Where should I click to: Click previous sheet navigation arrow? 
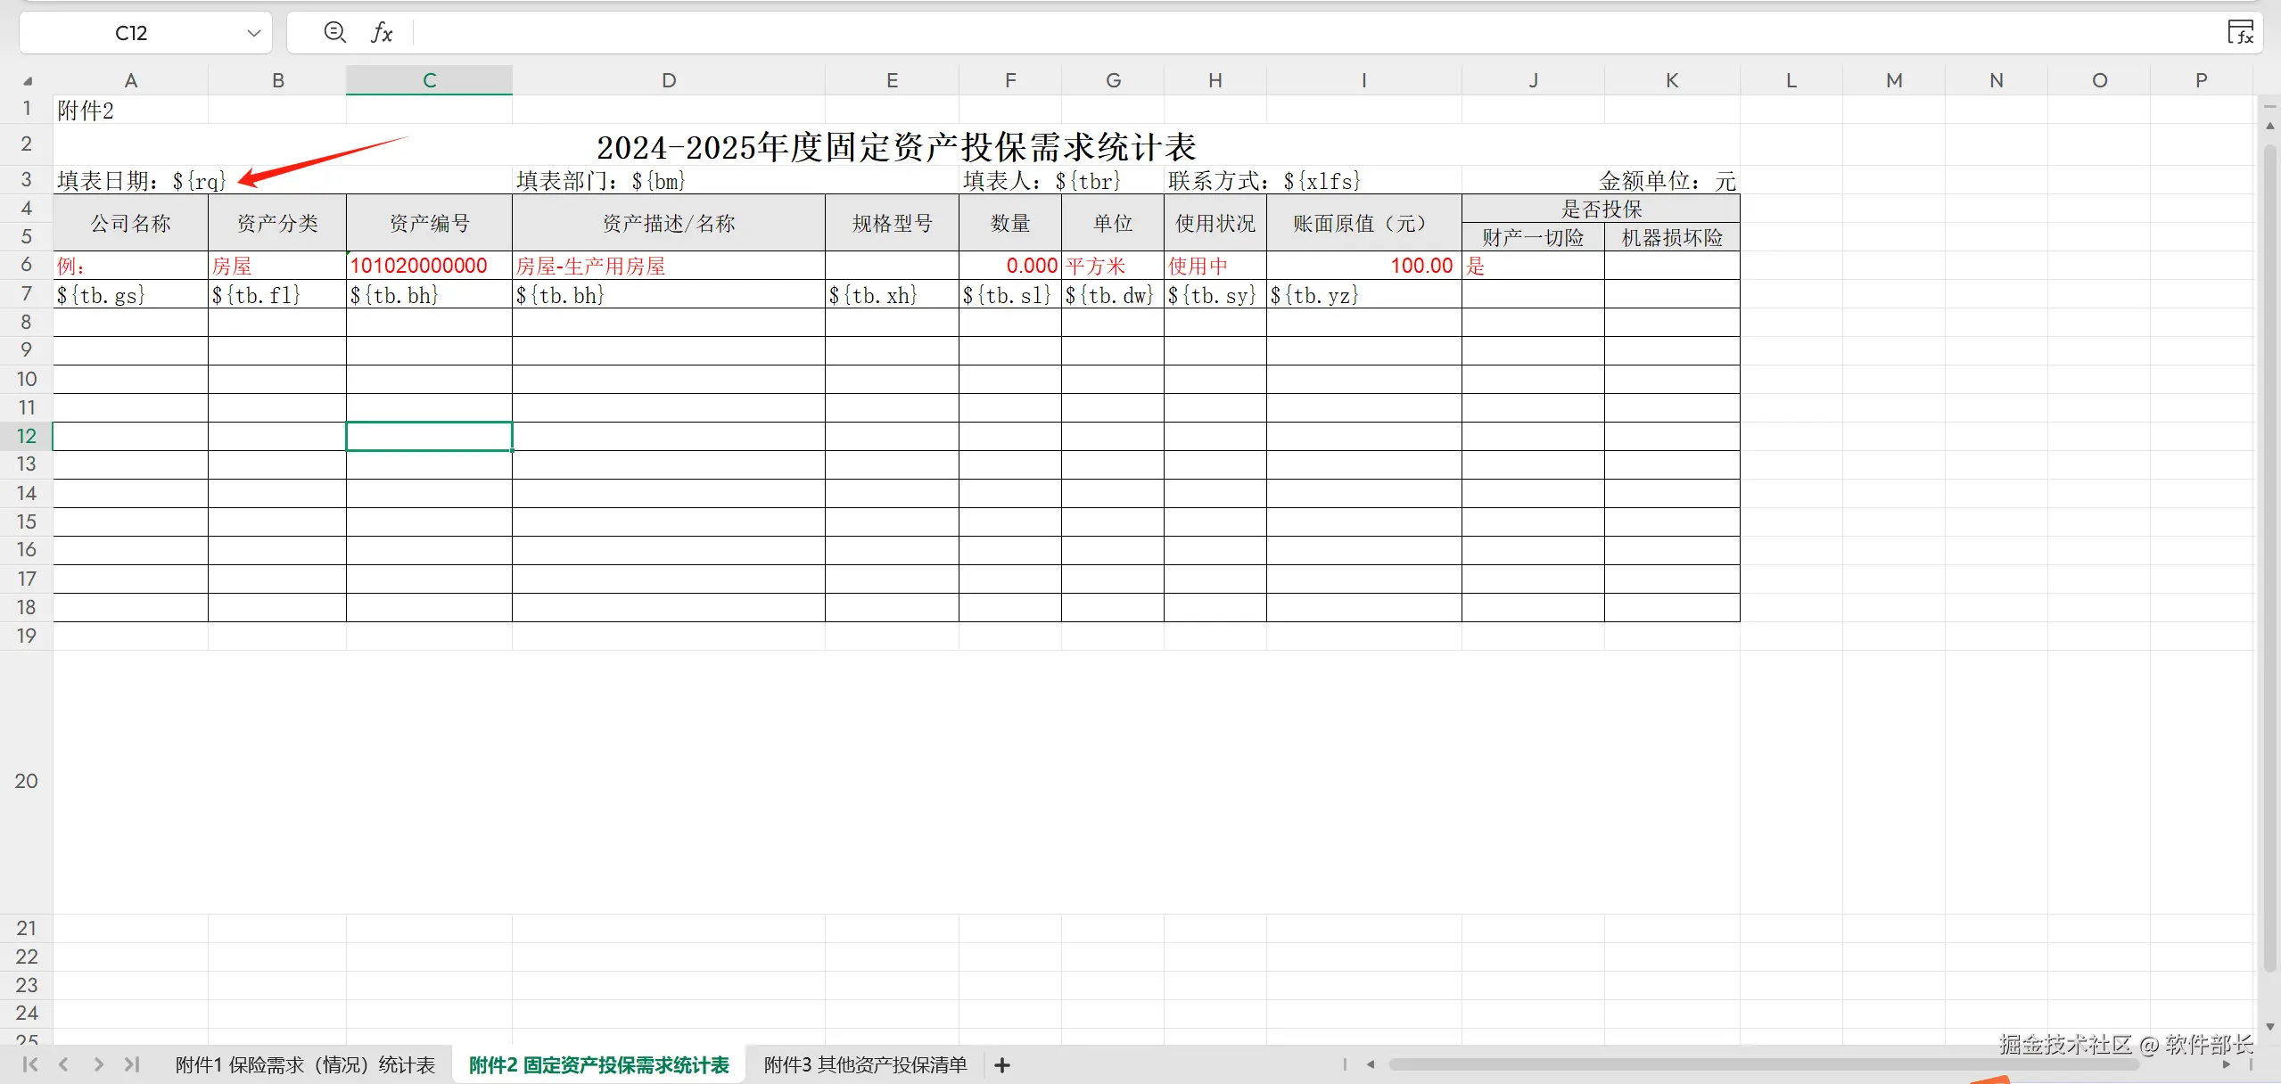(x=63, y=1064)
